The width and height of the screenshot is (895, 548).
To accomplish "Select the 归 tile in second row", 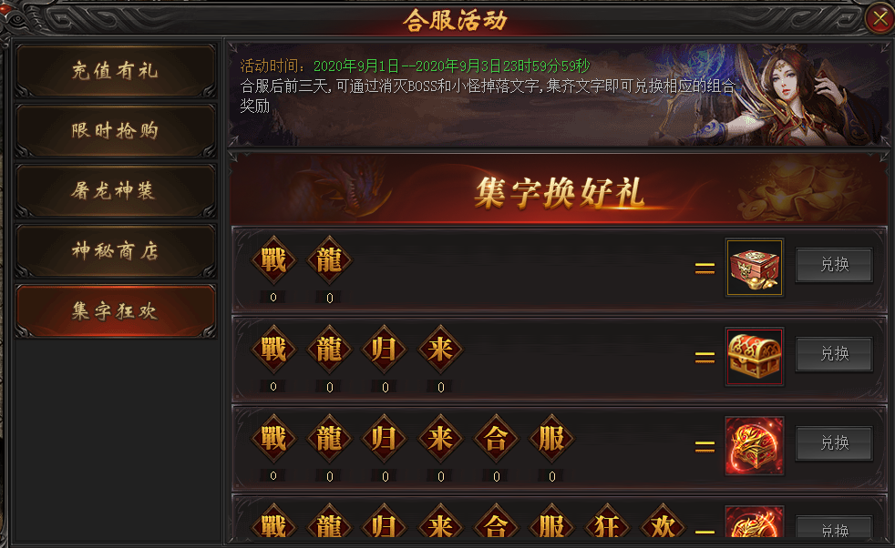I will [385, 349].
